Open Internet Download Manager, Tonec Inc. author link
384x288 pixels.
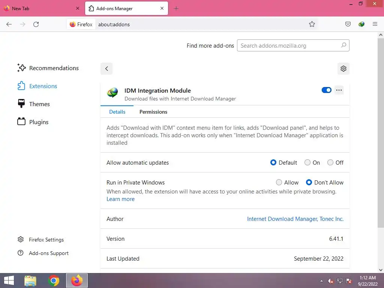[x=295, y=219]
